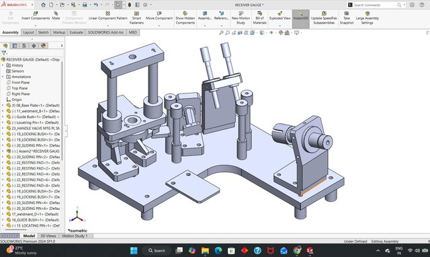Open the Undo dropdown arrow
This screenshot has width=430, height=257.
click(x=101, y=5)
